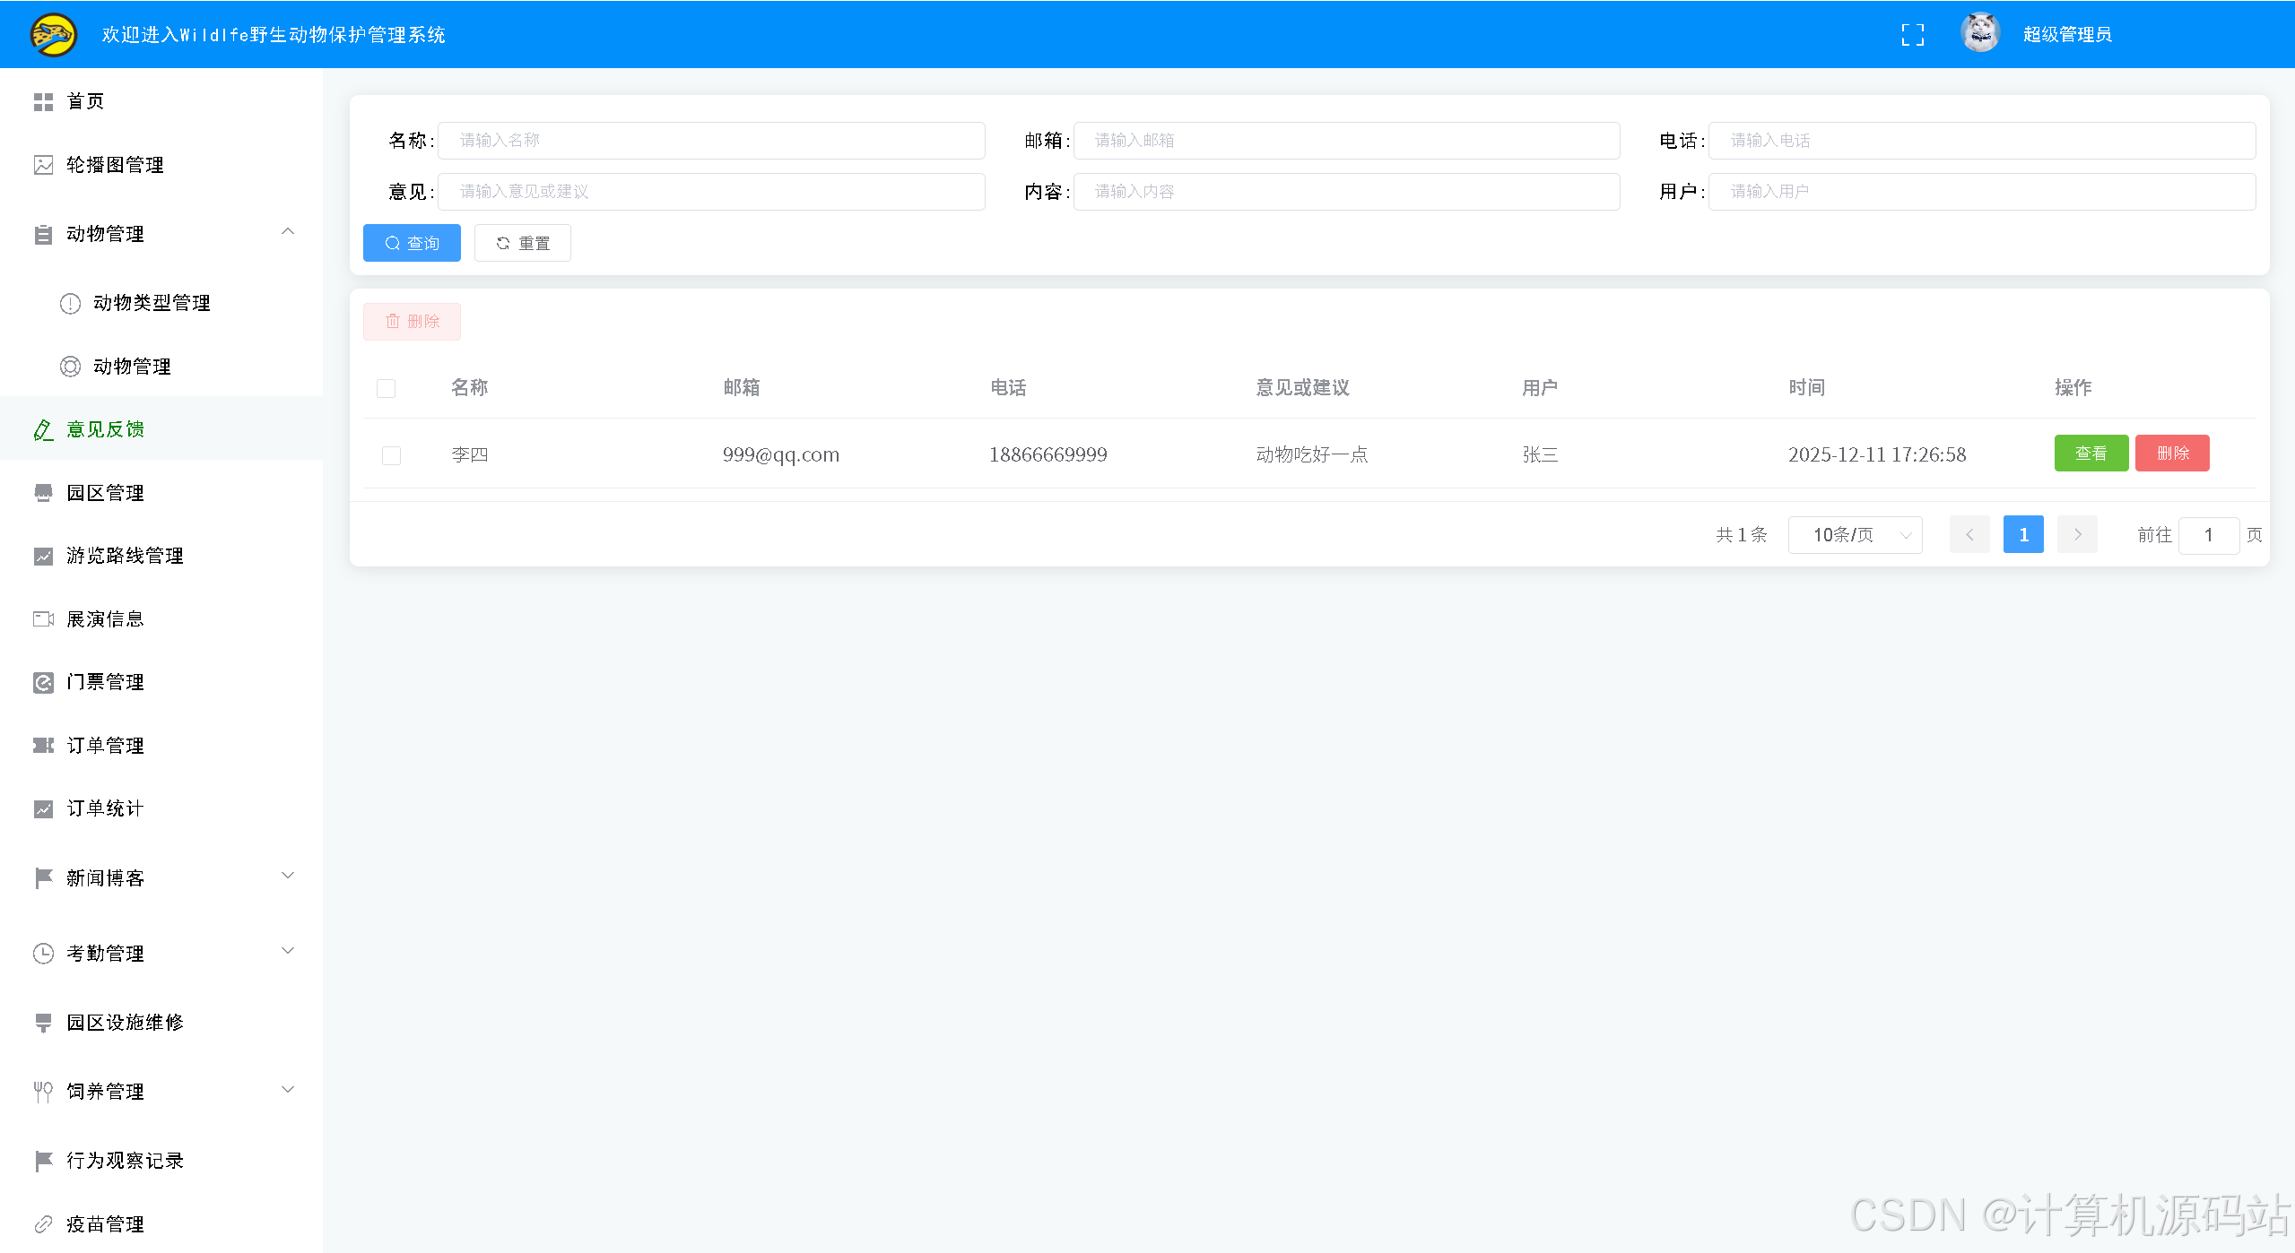
Task: Click the 动物类型管理 warning-circle icon
Action: point(70,304)
